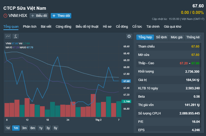
Task: Open the Biểu đồ kỹ thuật tab
Action: point(87,26)
